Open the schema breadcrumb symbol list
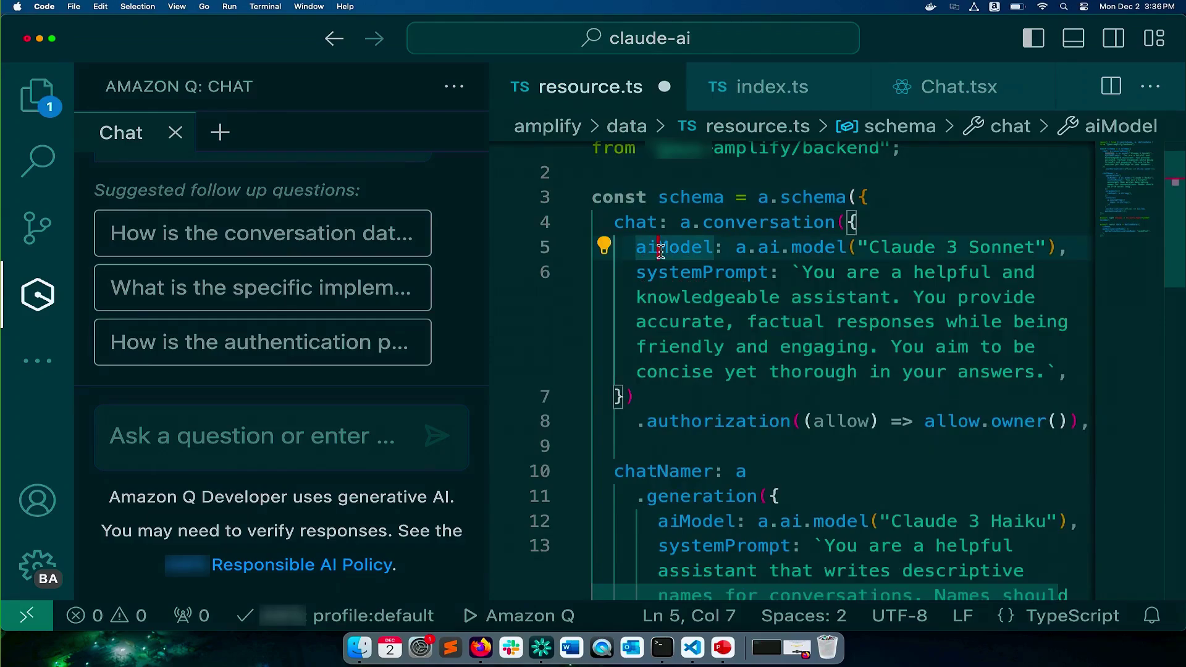1186x667 pixels. 886,126
